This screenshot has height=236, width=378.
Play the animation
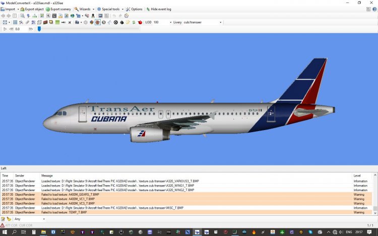point(5,29)
